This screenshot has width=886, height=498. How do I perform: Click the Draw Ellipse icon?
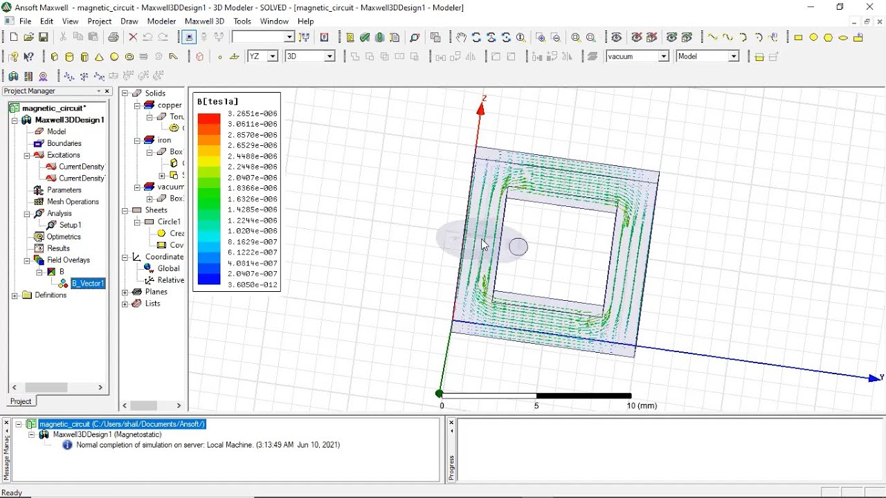[843, 37]
